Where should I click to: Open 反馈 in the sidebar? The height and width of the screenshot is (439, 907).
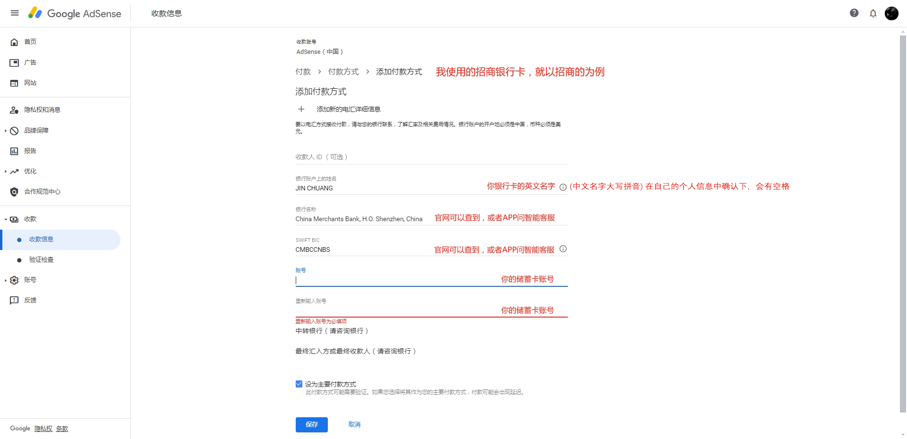pyautogui.click(x=30, y=300)
